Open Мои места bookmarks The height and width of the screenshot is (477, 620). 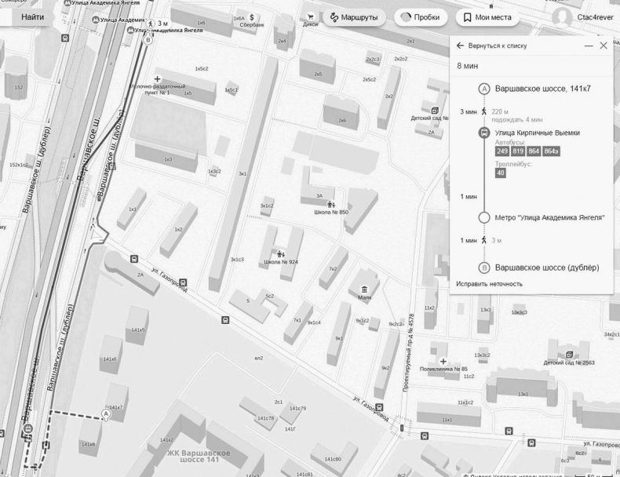(486, 16)
